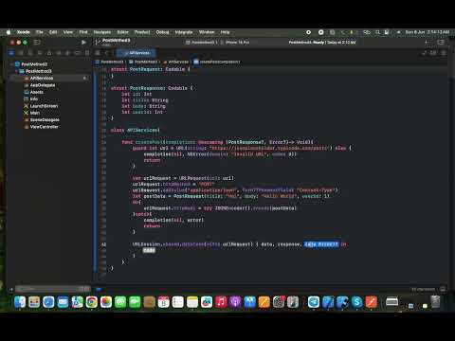Screen dimensions: 455x341
Task: Go back with the editor back arrow
Action: click(x=107, y=53)
